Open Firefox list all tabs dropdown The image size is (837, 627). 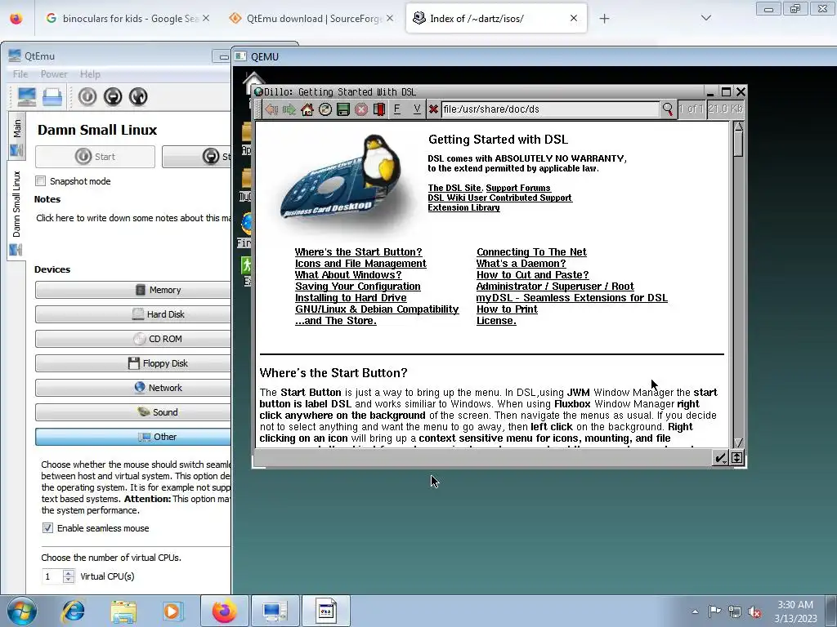[705, 18]
